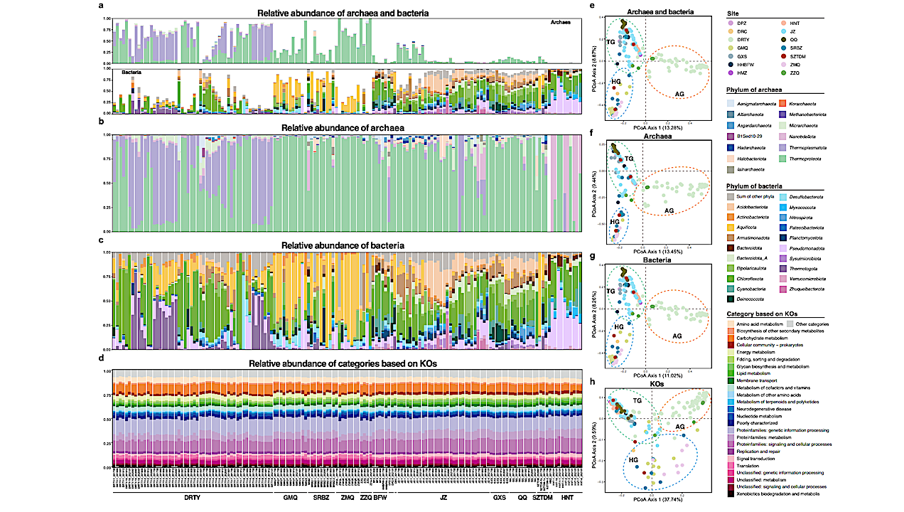Click the Halobacteriota legend marker
Screen dimensions: 904x512
click(x=730, y=159)
